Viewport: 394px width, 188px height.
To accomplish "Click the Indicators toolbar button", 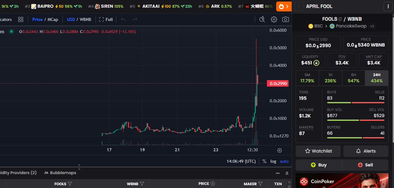I will (6, 19).
